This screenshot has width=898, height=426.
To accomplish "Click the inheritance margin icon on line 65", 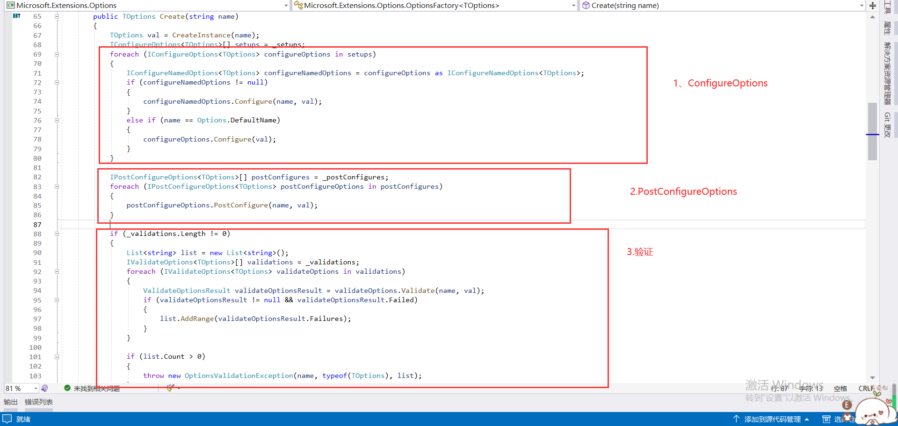I will coord(17,16).
